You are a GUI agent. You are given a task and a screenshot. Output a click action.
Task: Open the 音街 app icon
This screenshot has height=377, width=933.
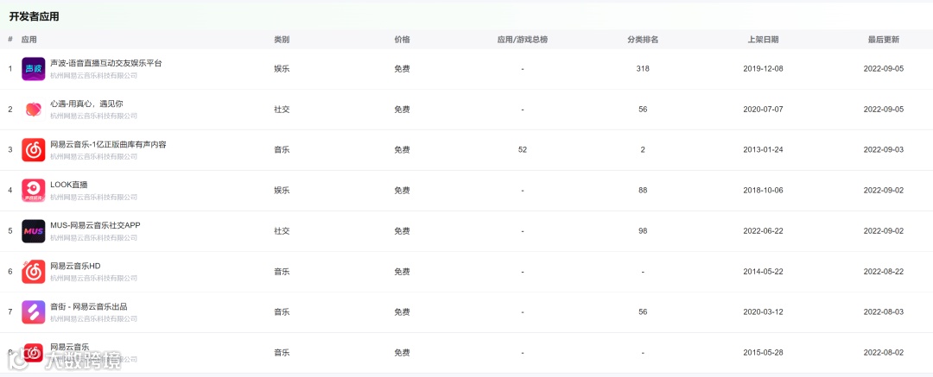pyautogui.click(x=34, y=312)
